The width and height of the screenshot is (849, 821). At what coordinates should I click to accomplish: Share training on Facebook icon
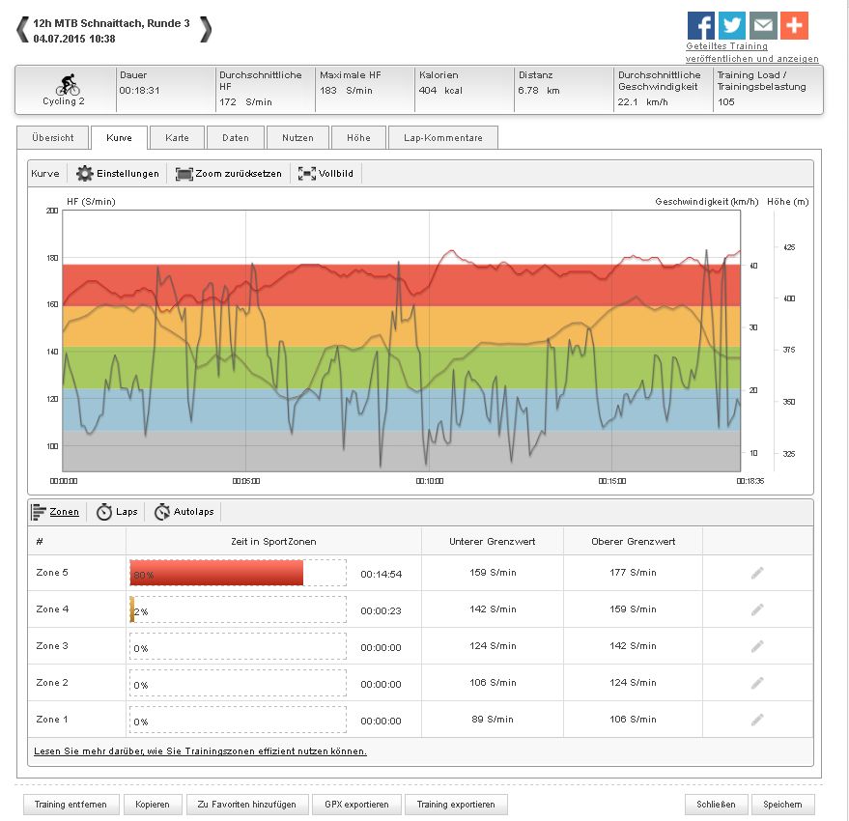[700, 26]
